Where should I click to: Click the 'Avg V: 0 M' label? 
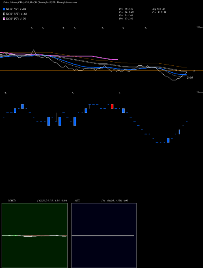point(158,9)
